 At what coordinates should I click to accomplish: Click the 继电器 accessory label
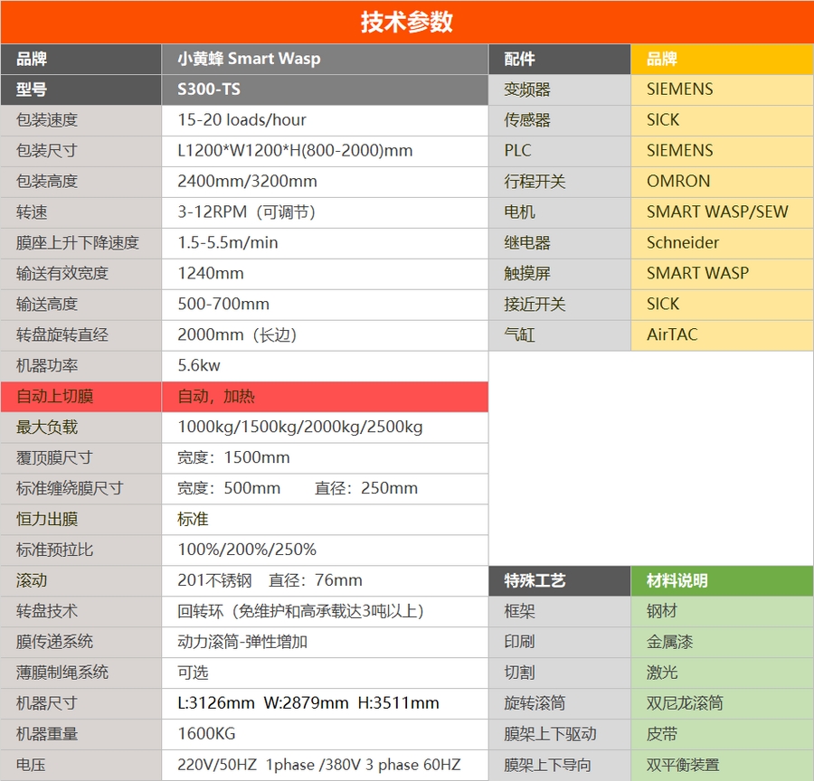[560, 242]
